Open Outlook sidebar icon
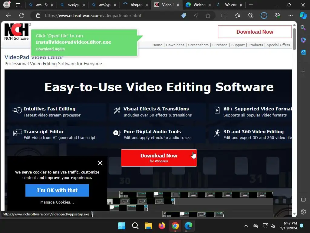This screenshot has width=310, height=233. pos(303,52)
